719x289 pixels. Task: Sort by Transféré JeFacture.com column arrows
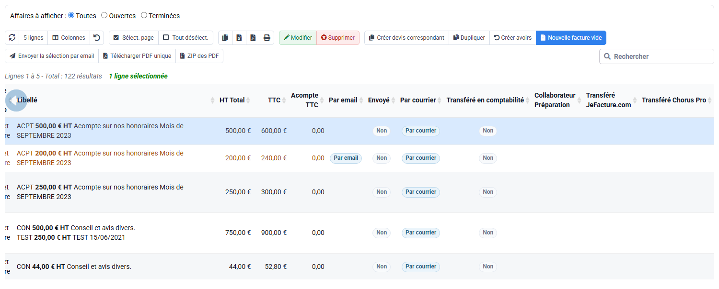coord(635,100)
